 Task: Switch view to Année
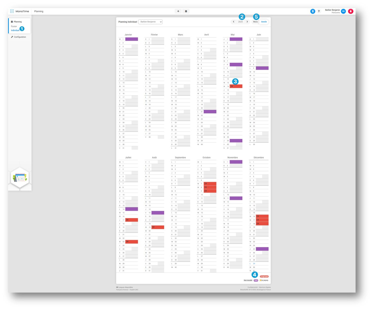tap(264, 22)
